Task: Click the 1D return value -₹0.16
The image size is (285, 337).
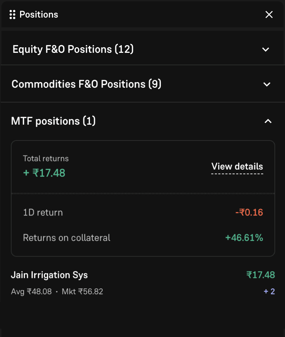Action: click(249, 212)
